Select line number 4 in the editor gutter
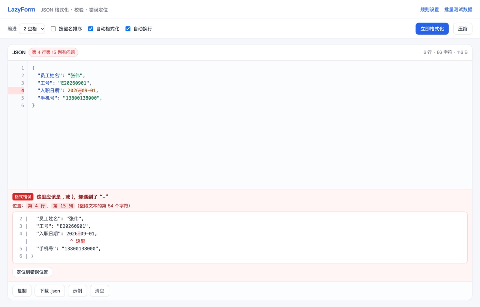480x307 pixels. [x=22, y=91]
